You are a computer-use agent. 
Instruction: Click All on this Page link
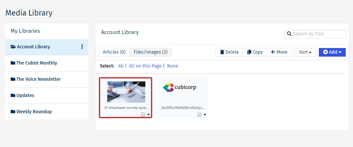[x=145, y=66]
